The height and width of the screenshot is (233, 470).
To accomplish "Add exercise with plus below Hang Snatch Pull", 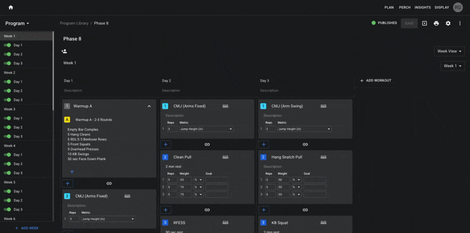I will click(x=263, y=210).
